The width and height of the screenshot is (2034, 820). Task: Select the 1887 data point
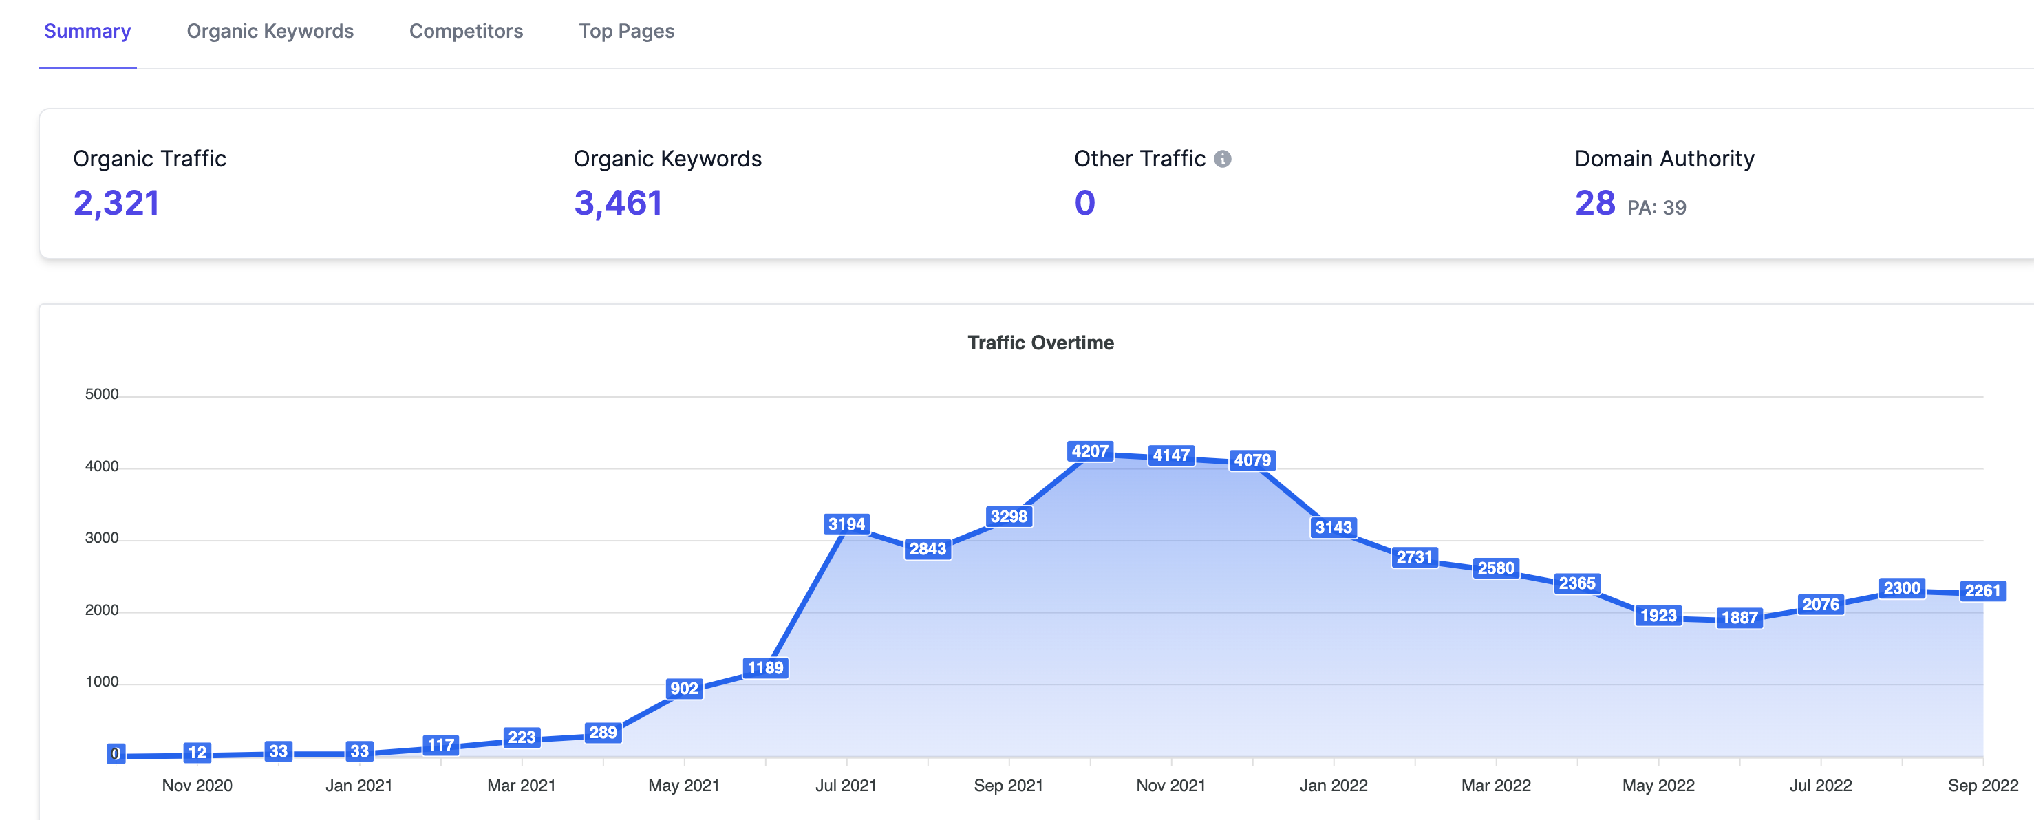1739,618
